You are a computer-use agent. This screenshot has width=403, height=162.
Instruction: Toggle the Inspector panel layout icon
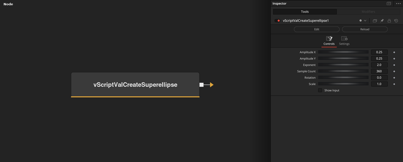pyautogui.click(x=389, y=4)
